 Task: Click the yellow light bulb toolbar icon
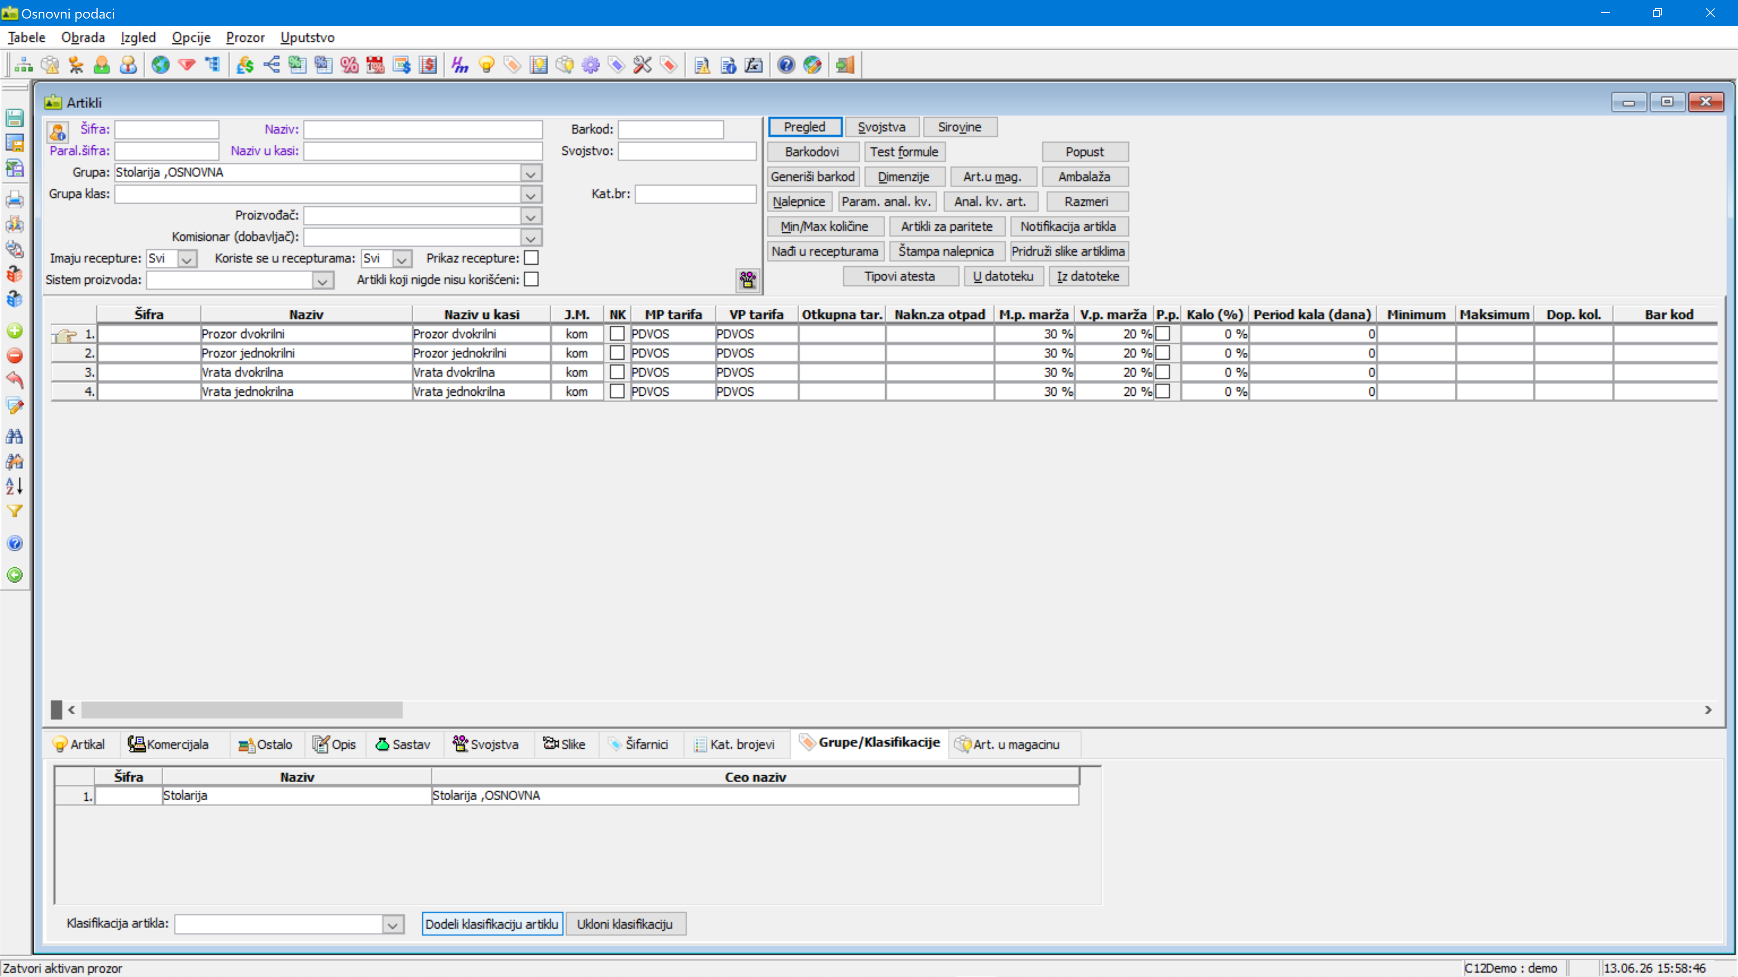487,65
